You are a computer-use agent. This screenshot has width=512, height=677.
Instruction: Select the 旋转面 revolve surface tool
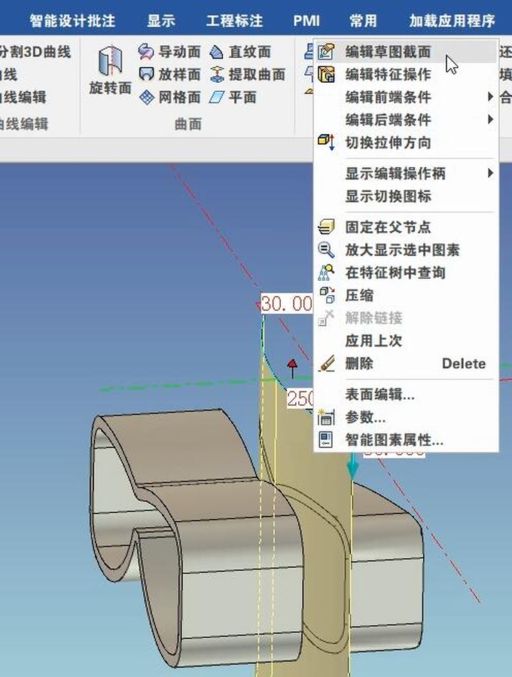tap(110, 70)
